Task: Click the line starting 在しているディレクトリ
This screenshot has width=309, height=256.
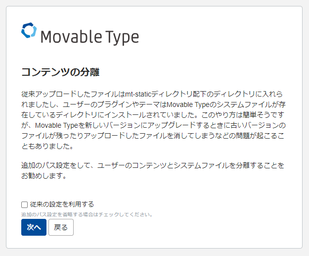Action: (153, 115)
